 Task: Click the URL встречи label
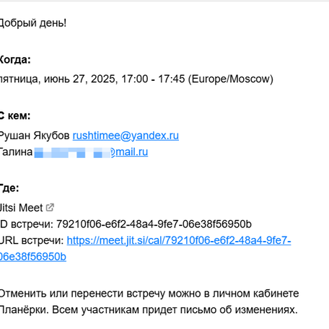32,240
